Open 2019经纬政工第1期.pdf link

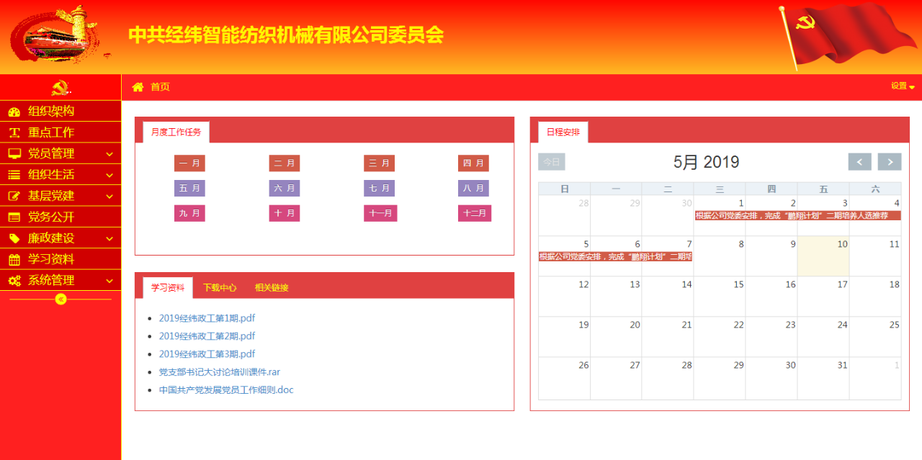click(207, 318)
